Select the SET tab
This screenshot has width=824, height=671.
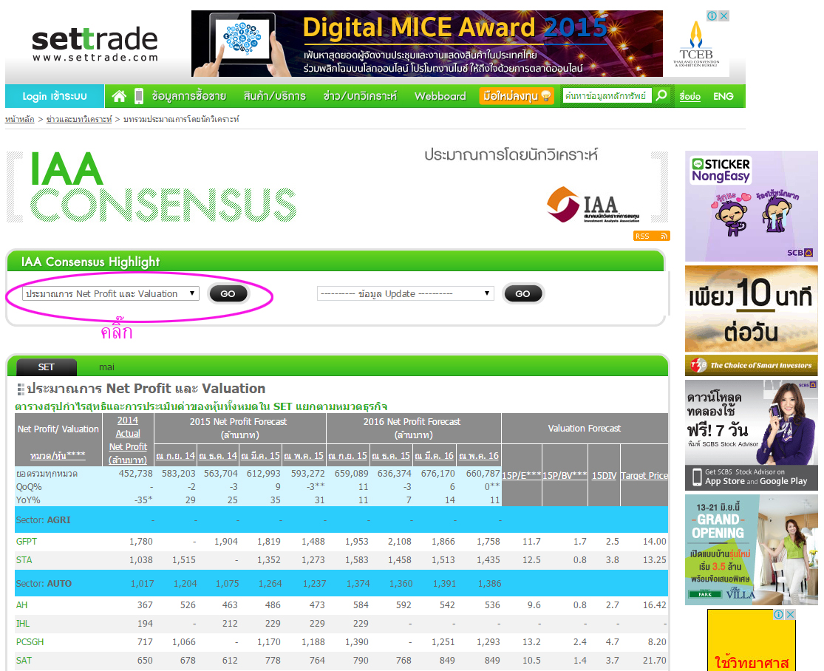point(46,367)
